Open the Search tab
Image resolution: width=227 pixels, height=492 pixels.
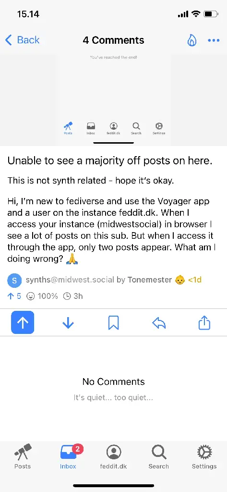(159, 456)
